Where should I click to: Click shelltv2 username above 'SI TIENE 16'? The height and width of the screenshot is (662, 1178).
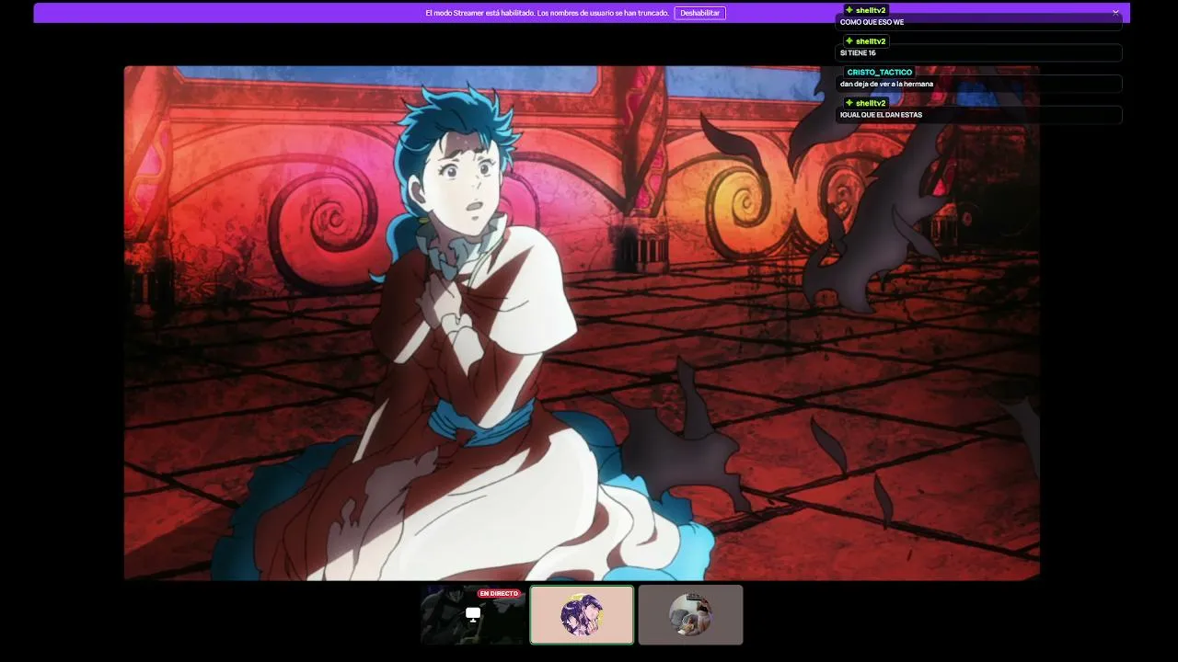pos(871,41)
